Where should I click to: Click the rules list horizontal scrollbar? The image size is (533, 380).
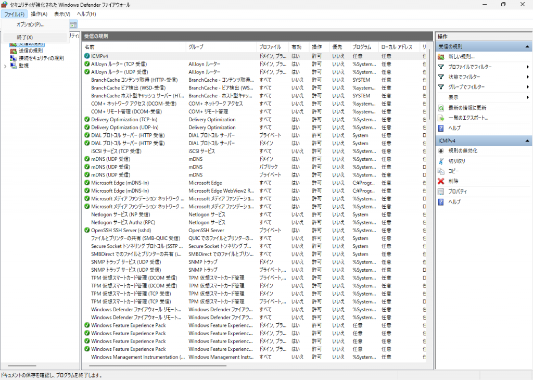click(x=158, y=366)
